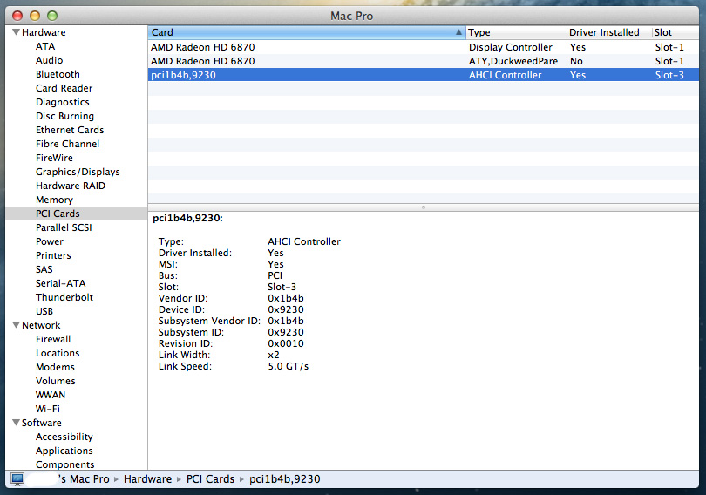Image resolution: width=706 pixels, height=495 pixels.
Task: Select AMD Radeon HD 6870 Display Controller row
Action: [x=424, y=47]
